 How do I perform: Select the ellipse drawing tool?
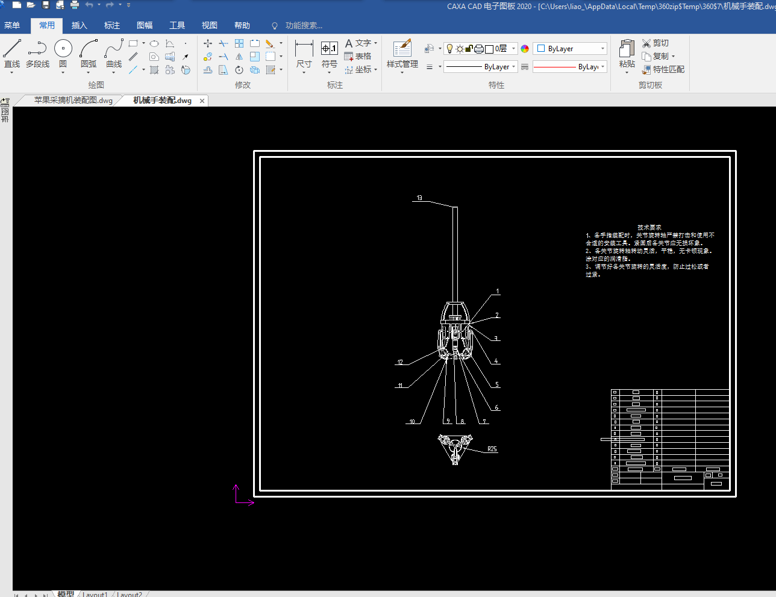coord(154,43)
